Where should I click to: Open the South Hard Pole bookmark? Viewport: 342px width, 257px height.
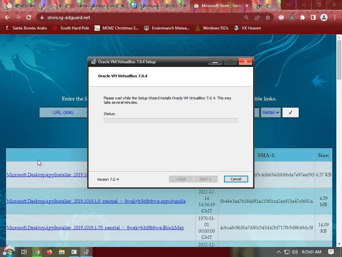coord(71,28)
